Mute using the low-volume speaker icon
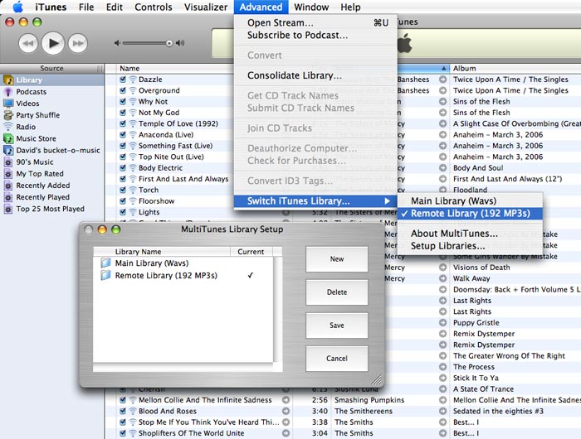 117,43
